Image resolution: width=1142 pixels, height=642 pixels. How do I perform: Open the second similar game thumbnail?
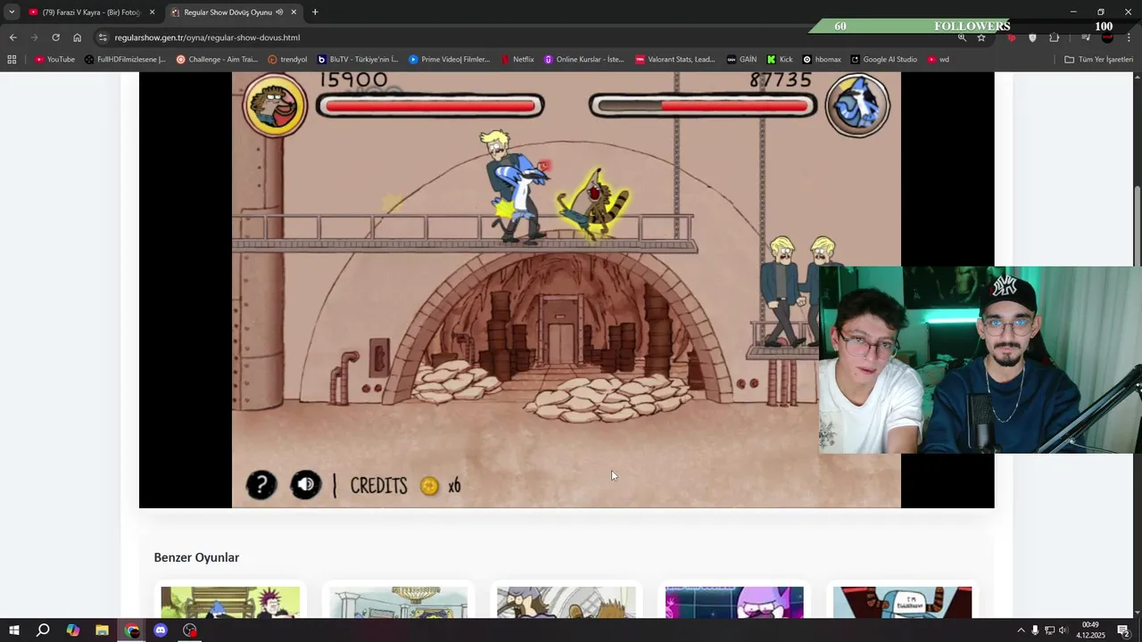398,602
